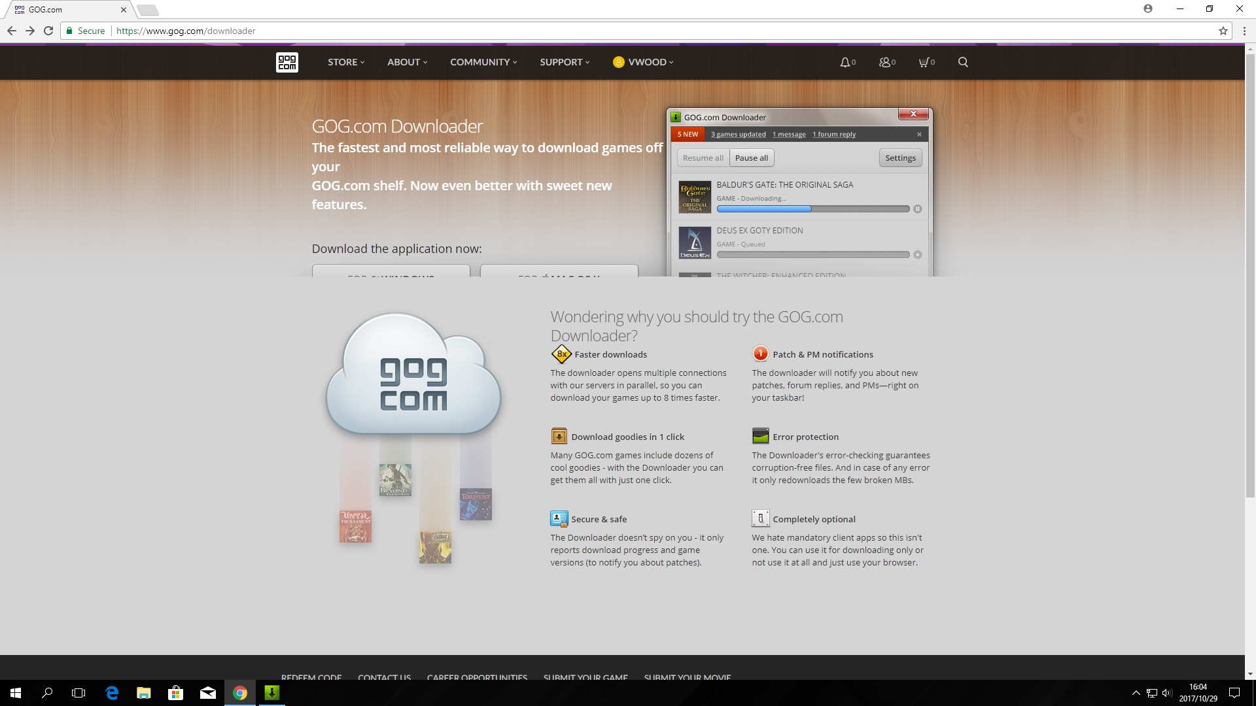
Task: Click the Completely optional switch icon
Action: pos(760,518)
